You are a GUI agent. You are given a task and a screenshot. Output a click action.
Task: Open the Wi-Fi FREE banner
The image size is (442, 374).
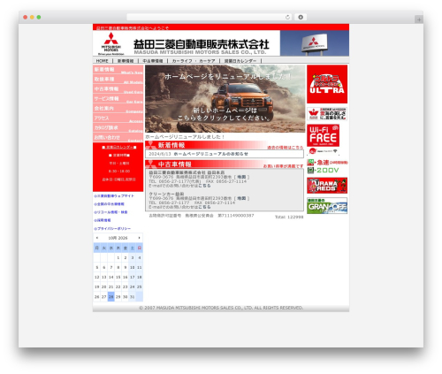point(323,135)
